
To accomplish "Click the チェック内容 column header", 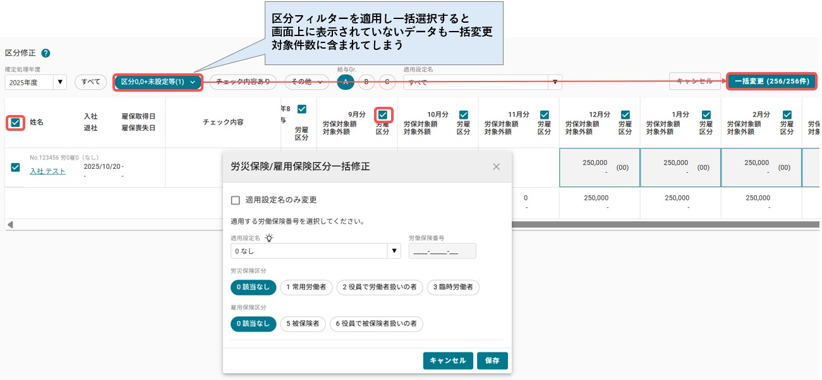I will pyautogui.click(x=223, y=122).
